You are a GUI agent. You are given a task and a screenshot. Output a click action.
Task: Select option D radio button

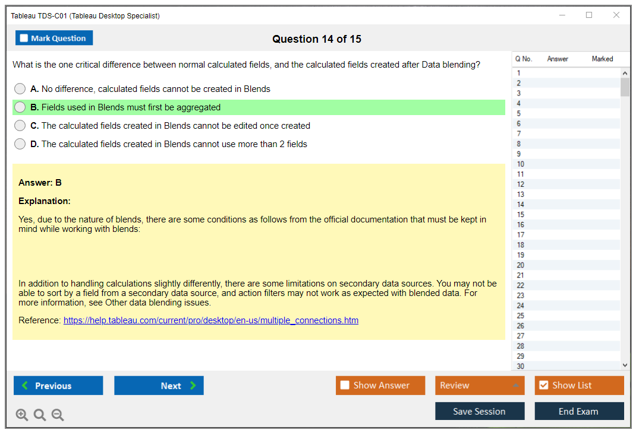tap(20, 144)
